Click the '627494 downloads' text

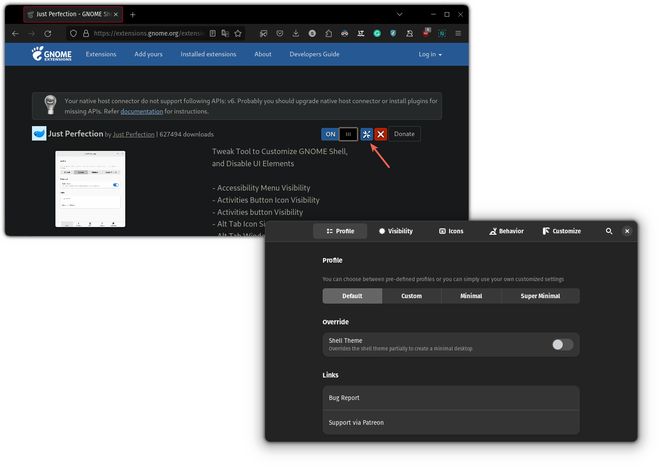point(187,134)
